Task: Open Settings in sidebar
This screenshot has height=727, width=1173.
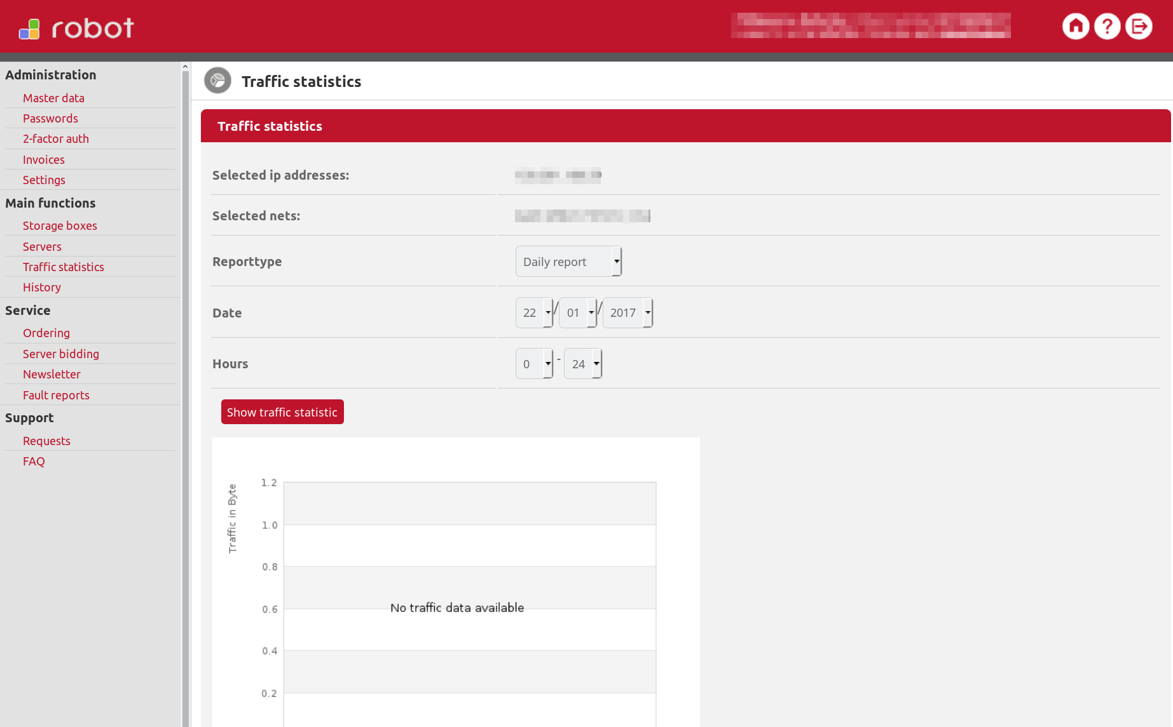Action: [x=44, y=180]
